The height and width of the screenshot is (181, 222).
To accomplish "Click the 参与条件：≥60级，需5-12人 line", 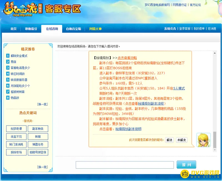I will point(121,83).
